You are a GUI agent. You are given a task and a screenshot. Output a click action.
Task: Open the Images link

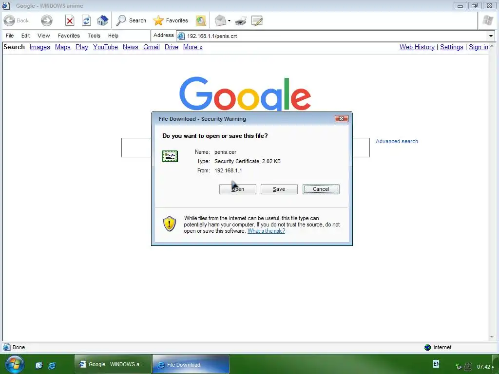(40, 47)
